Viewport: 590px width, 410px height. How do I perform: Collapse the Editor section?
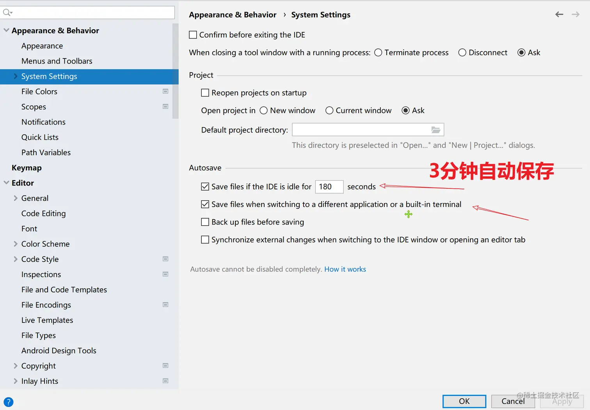point(6,182)
